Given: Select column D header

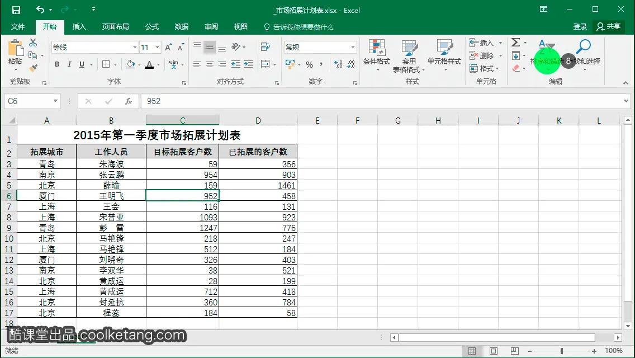Looking at the screenshot, I should point(258,120).
